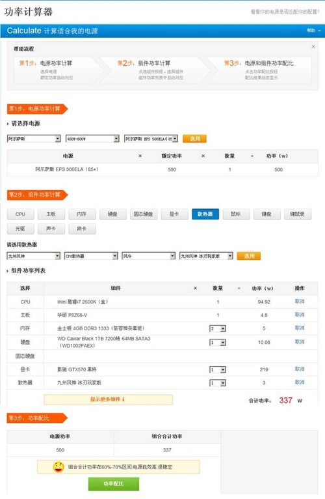The image size is (325, 499).
Task: Open cooler brand dropdown 九州风神
Action: (x=33, y=256)
